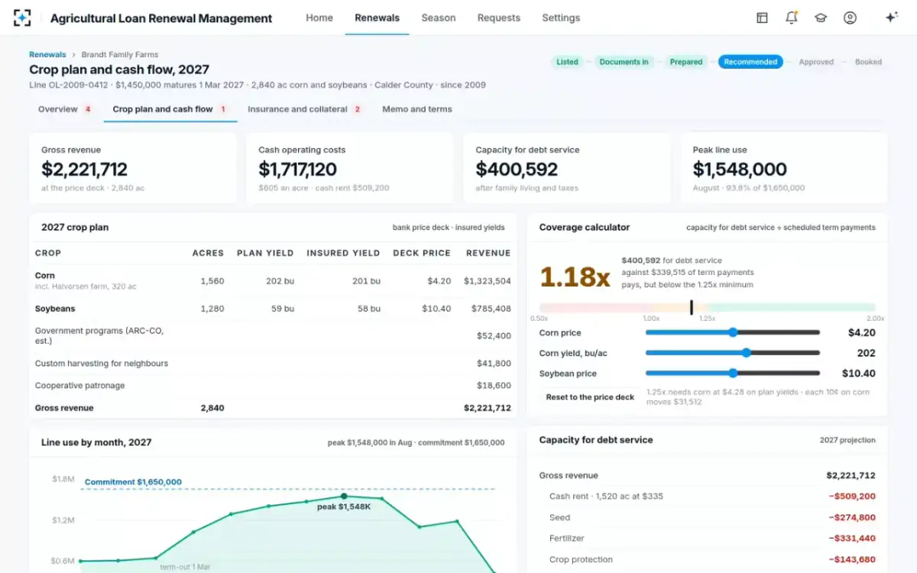Adjust the Soybean price slider
917x573 pixels.
tap(733, 374)
